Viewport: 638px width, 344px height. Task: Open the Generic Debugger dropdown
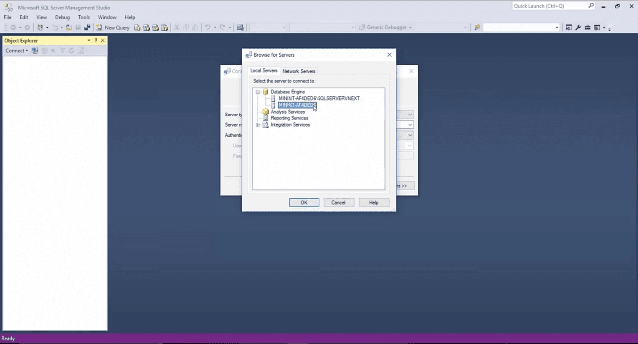pyautogui.click(x=410, y=28)
